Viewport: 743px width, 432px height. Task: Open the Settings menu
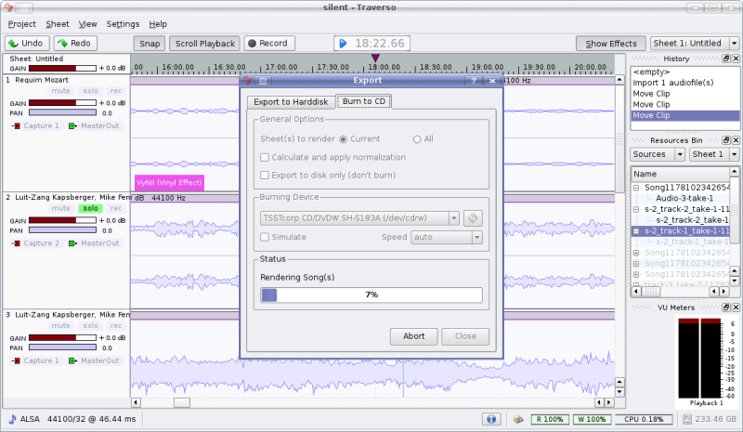pos(123,24)
